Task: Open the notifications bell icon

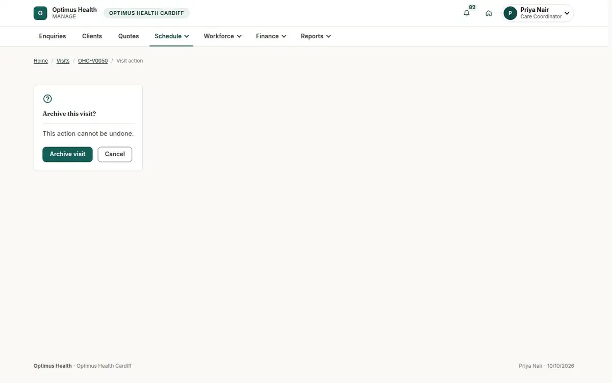Action: pos(467,13)
